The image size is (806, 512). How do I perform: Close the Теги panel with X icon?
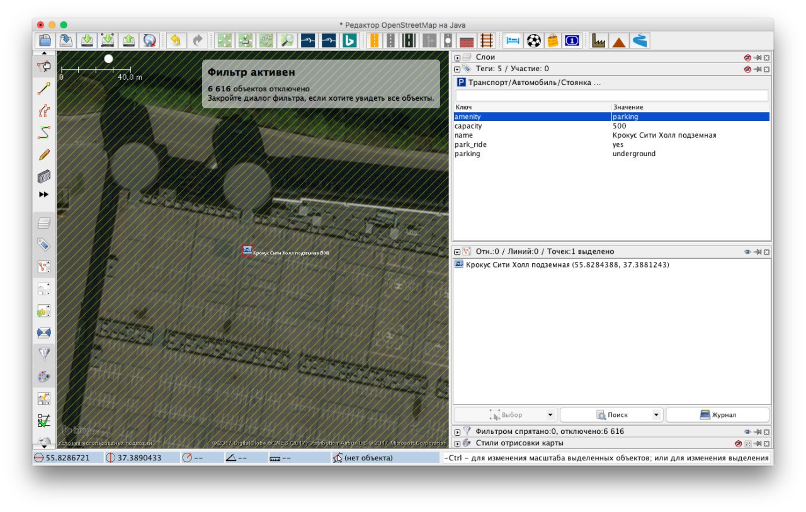[766, 69]
